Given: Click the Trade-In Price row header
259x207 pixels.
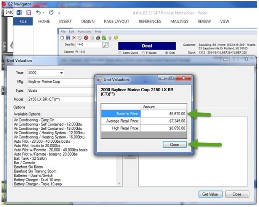Looking at the screenshot, I should (x=121, y=114).
